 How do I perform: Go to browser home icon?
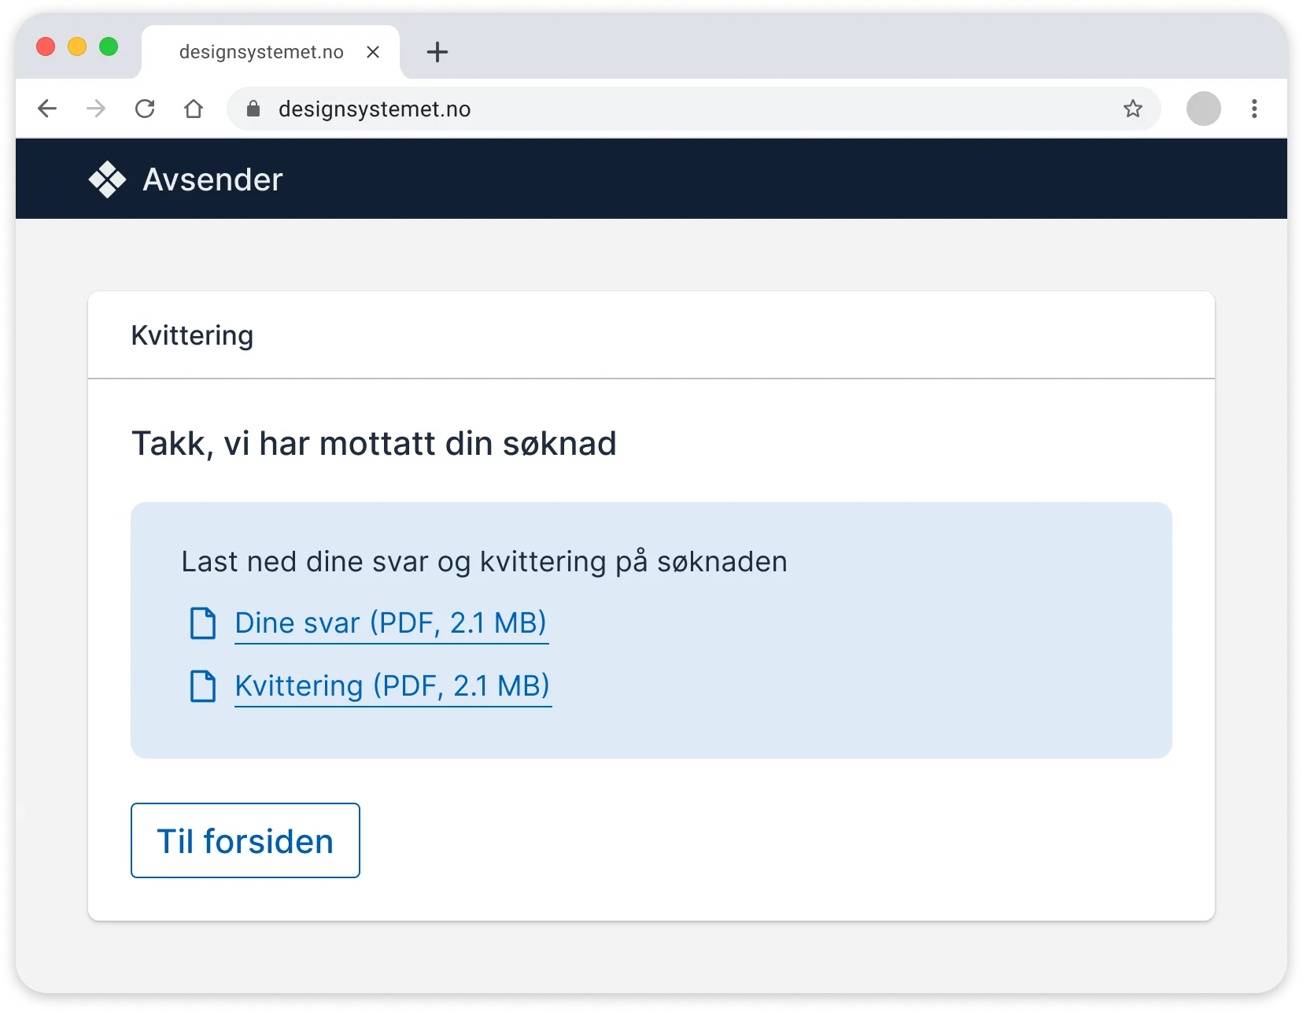point(194,109)
